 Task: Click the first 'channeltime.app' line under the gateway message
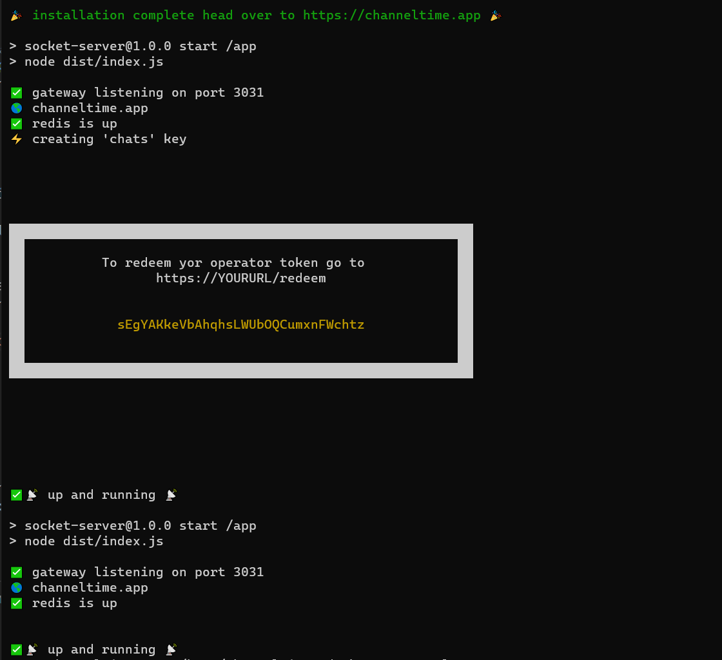pyautogui.click(x=90, y=108)
